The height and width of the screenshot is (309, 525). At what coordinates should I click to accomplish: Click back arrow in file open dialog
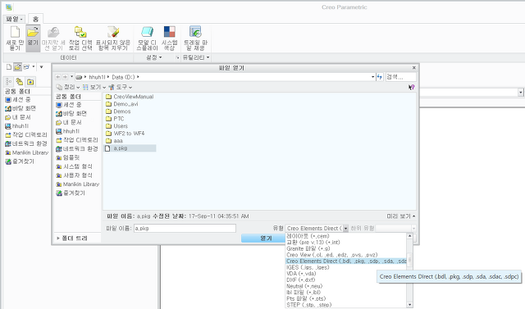(x=58, y=77)
